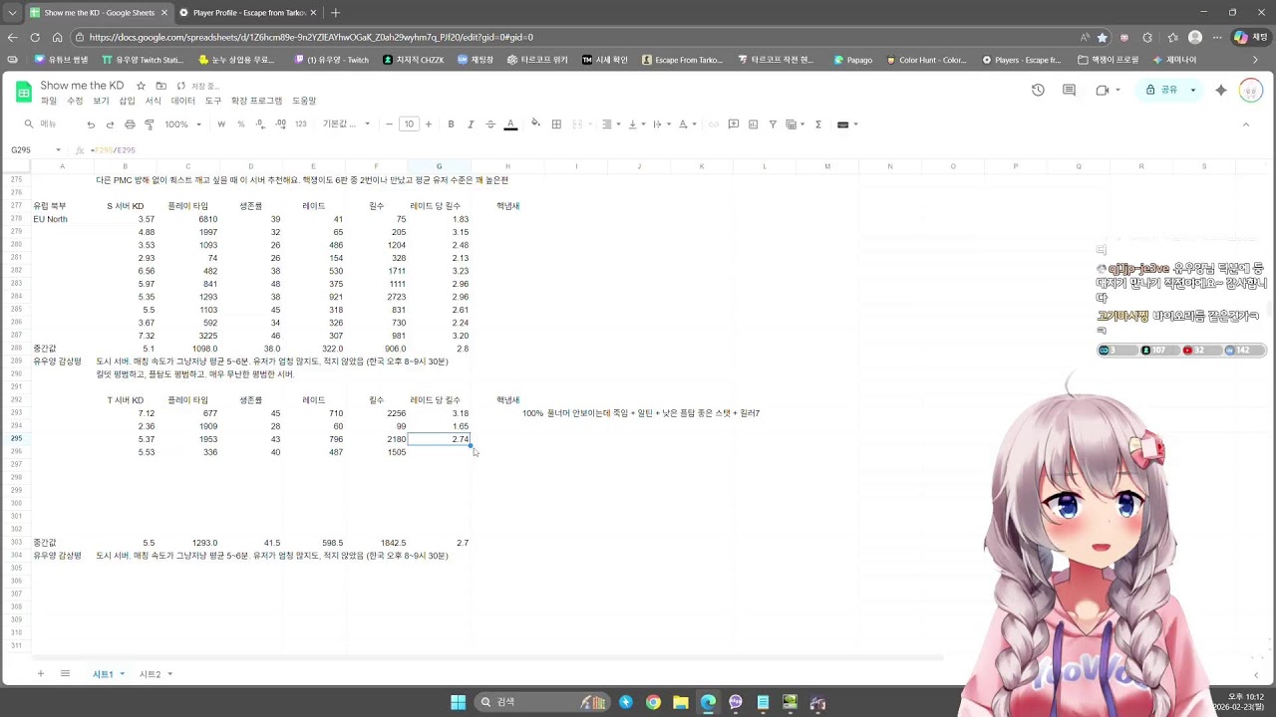Click the taskbar 검색 search box
The height and width of the screenshot is (717, 1276).
tap(540, 702)
